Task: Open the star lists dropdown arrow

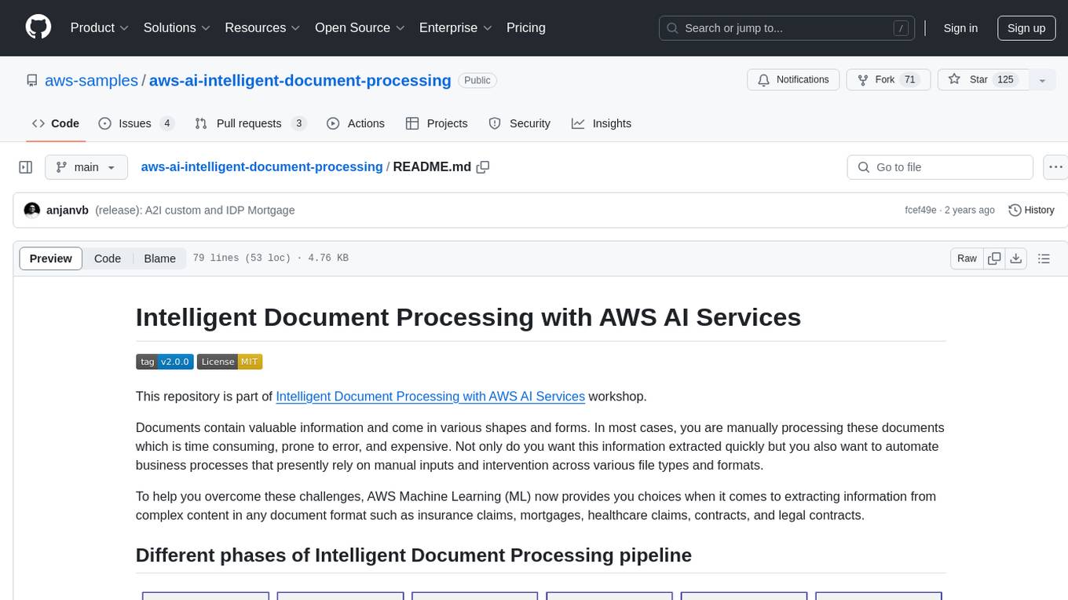Action: pyautogui.click(x=1042, y=80)
